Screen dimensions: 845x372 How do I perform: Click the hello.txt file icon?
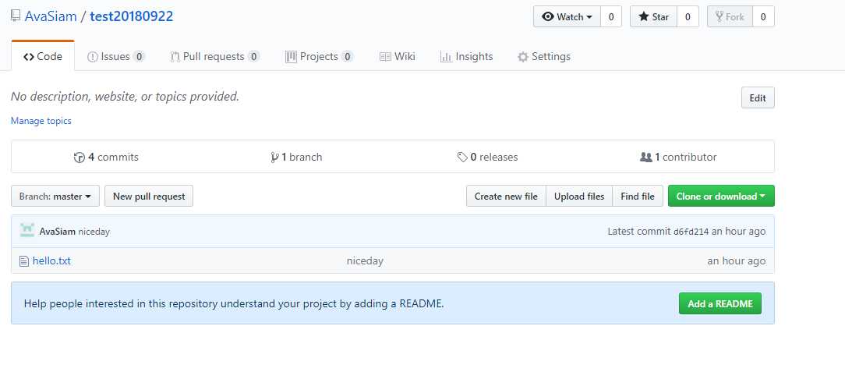pos(23,261)
